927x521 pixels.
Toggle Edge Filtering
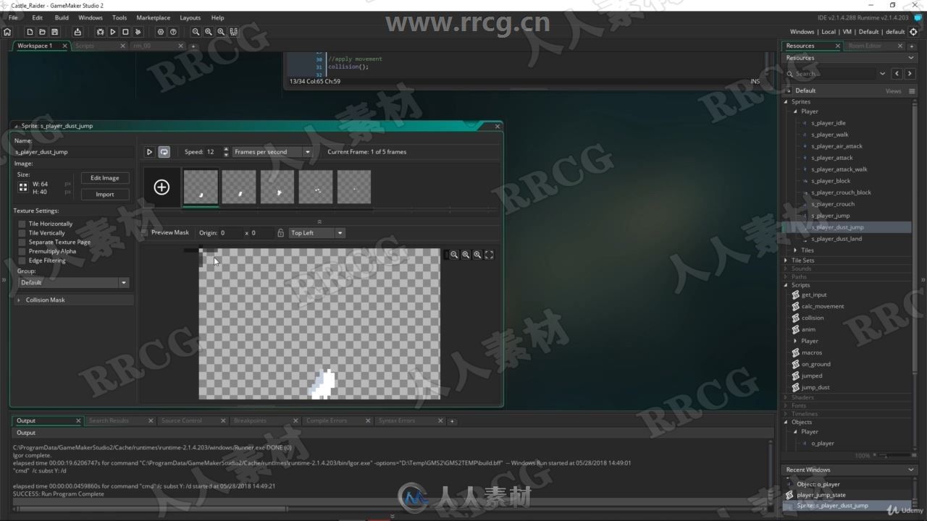[x=22, y=260]
